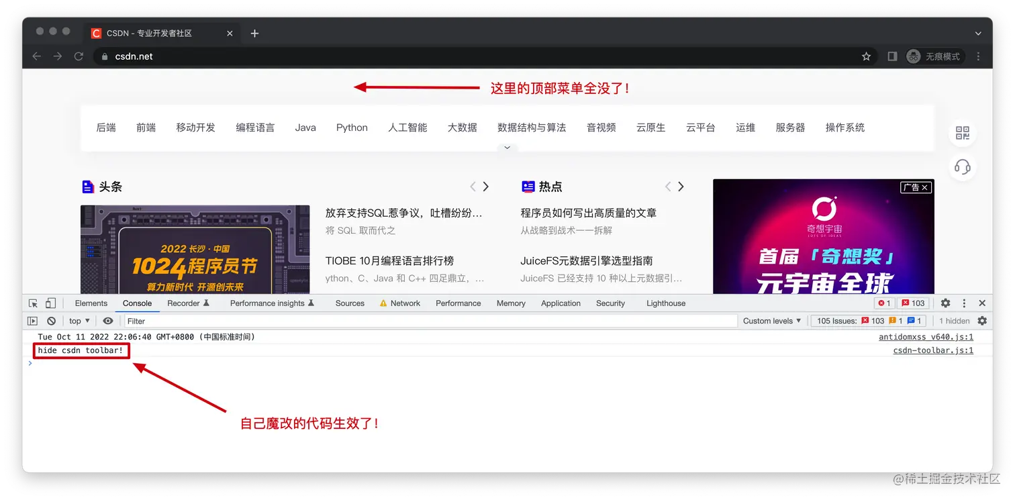Open the 运维 category
This screenshot has width=1015, height=500.
745,128
